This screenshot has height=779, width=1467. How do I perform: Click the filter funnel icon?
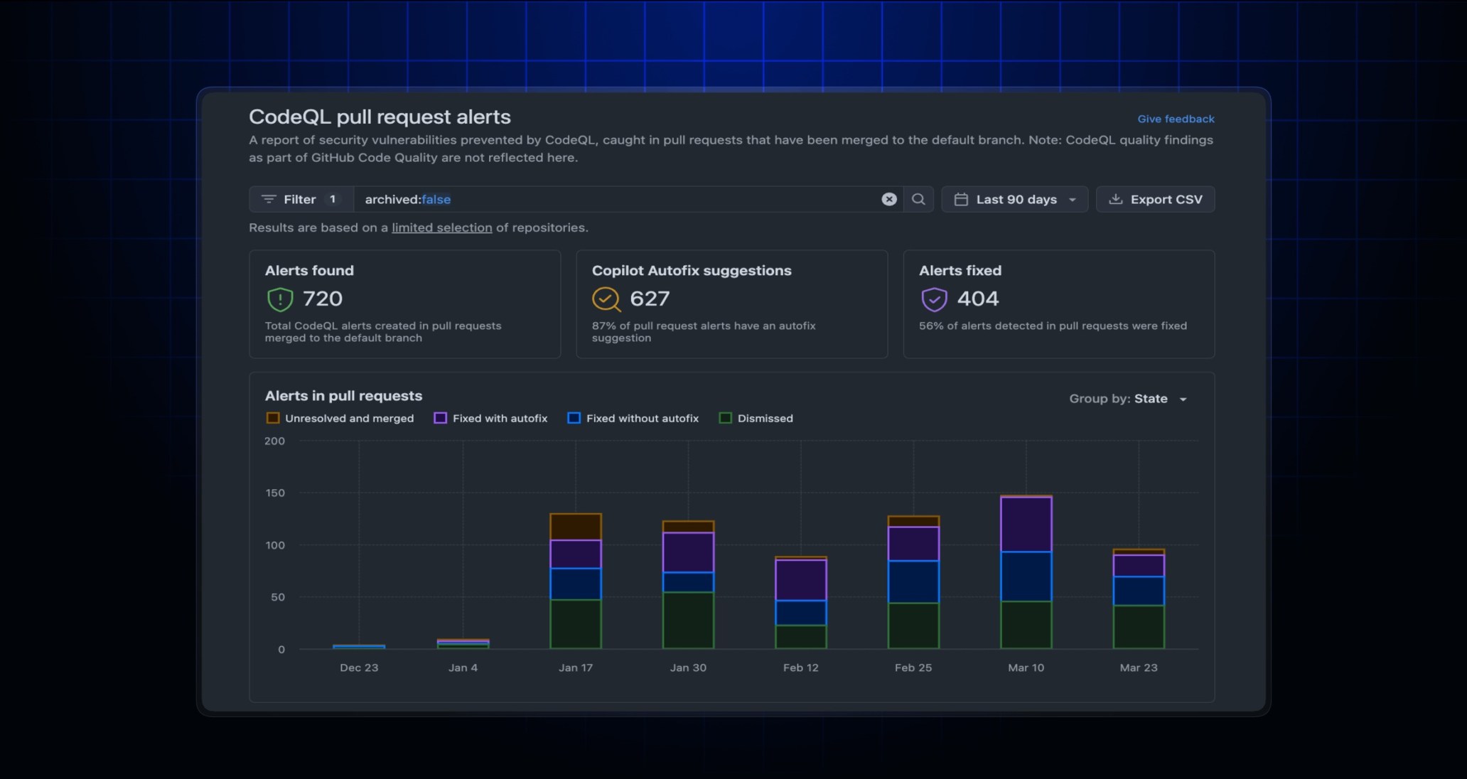269,199
